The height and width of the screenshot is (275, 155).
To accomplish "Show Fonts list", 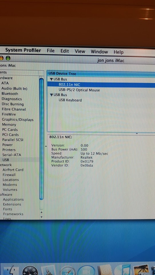I will click(x=7, y=209).
